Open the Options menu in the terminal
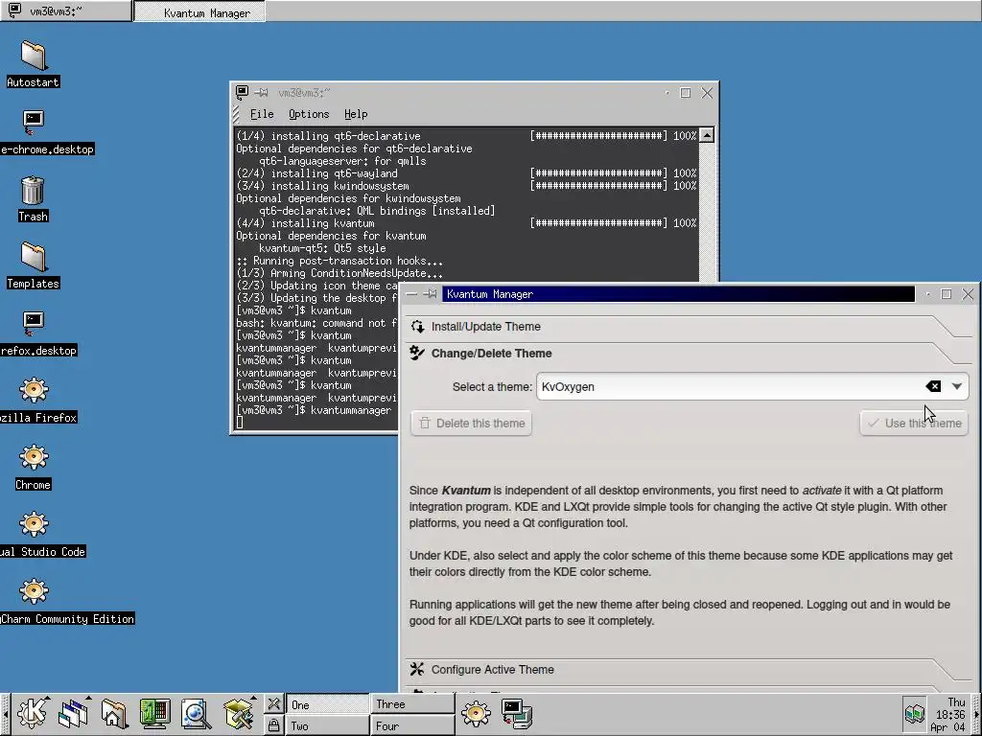This screenshot has width=982, height=736. (309, 114)
